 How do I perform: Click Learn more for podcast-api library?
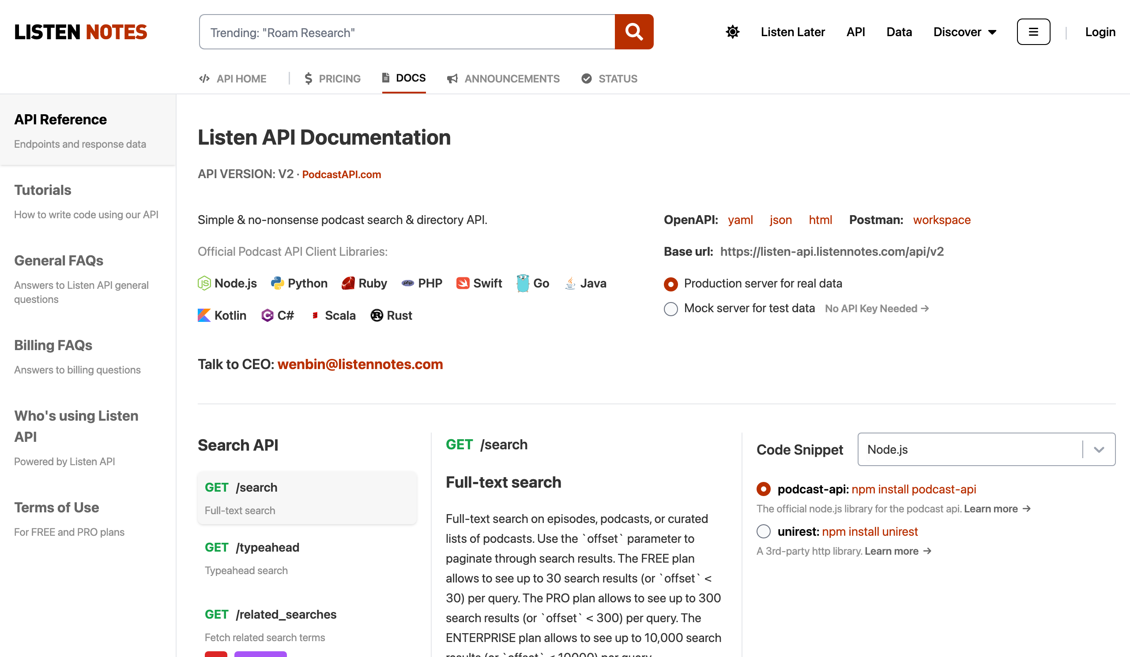pyautogui.click(x=997, y=509)
